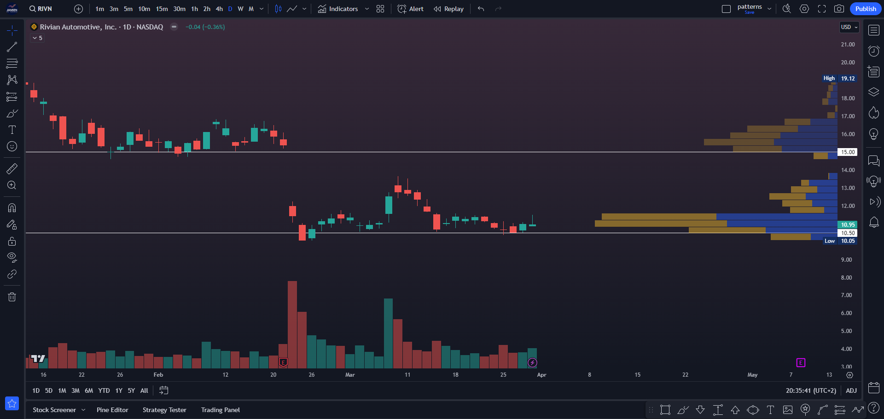Open the USD currency dropdown
Screen dimensions: 884x419
(849, 27)
